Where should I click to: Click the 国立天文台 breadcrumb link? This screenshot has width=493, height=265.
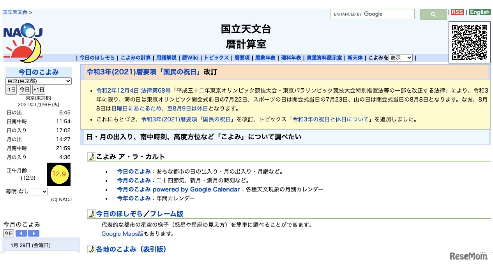coord(15,12)
